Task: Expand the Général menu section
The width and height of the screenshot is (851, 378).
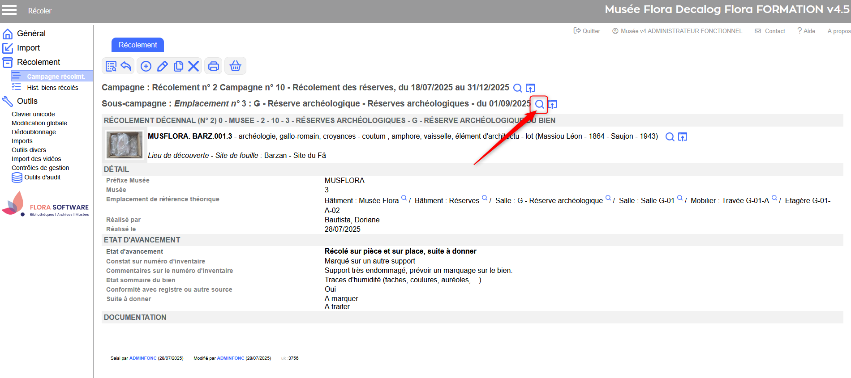Action: click(31, 34)
